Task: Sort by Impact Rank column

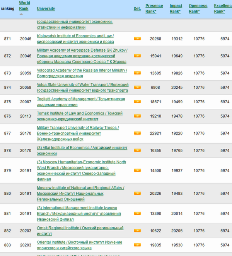Action: click(x=176, y=8)
